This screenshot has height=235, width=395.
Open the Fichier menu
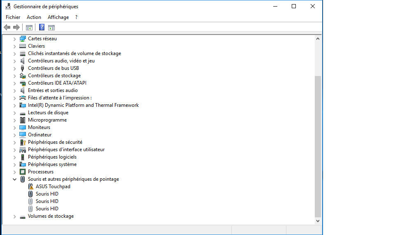point(13,17)
